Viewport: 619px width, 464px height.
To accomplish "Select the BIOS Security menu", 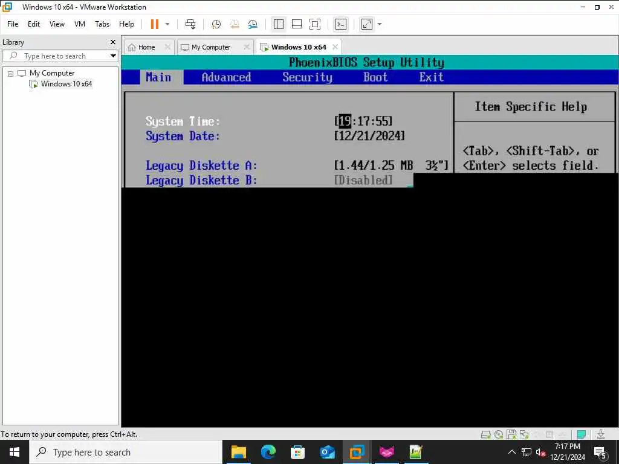I will pos(307,77).
